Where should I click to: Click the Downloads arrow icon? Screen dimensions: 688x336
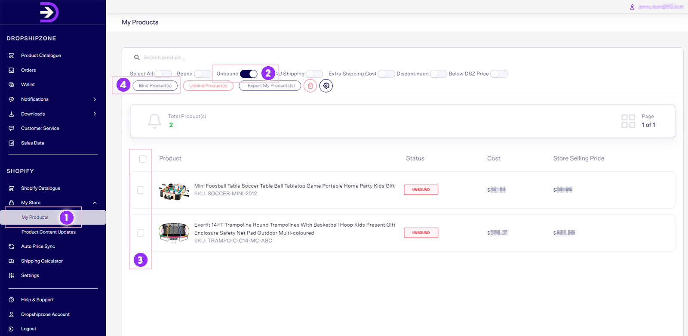[12, 114]
